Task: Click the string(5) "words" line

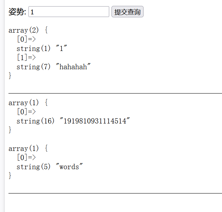Action: pos(50,167)
